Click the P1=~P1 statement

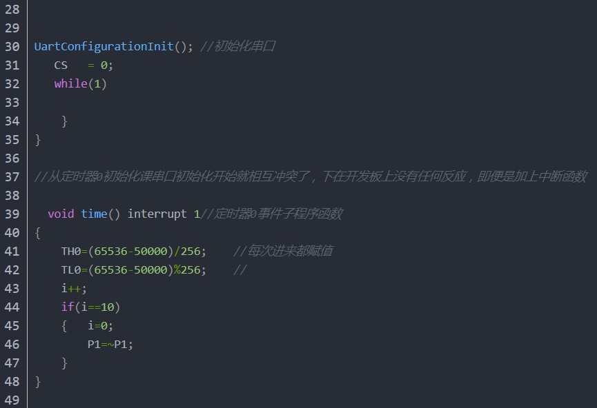pos(110,345)
